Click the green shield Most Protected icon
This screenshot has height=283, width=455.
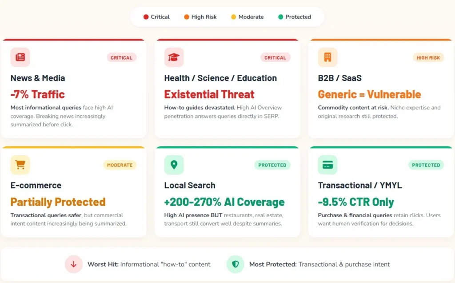(235, 264)
